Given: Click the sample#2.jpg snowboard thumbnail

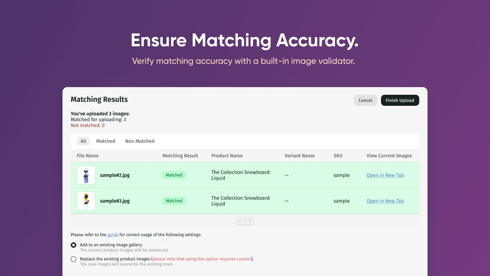Looking at the screenshot, I should pyautogui.click(x=86, y=175).
